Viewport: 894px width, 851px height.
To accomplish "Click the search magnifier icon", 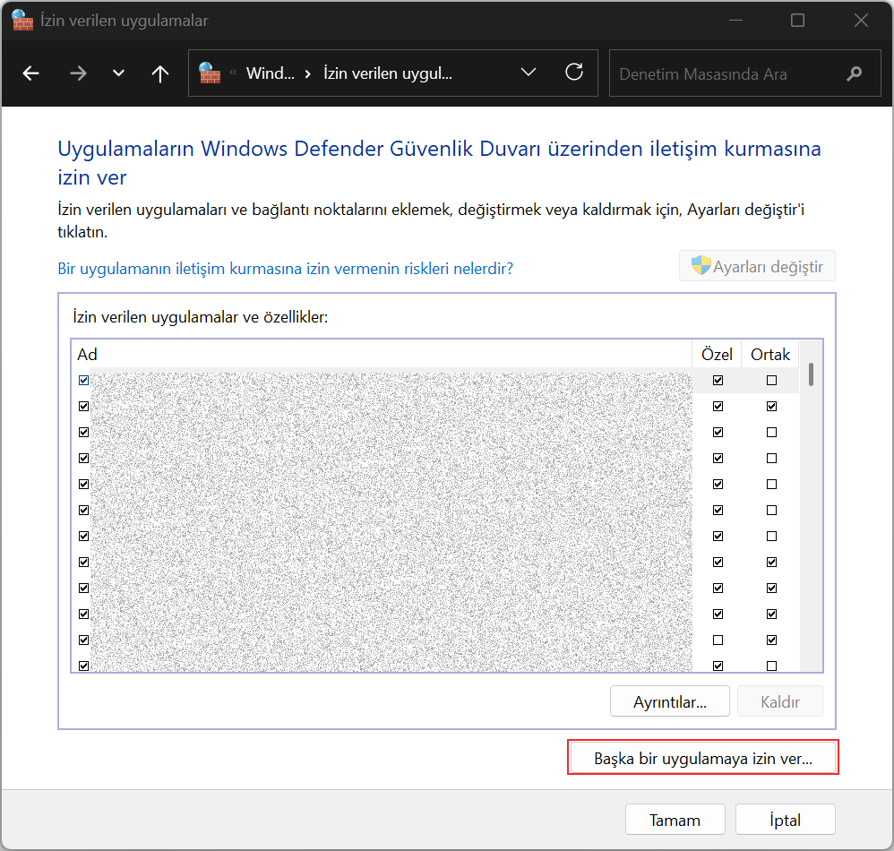I will [854, 73].
